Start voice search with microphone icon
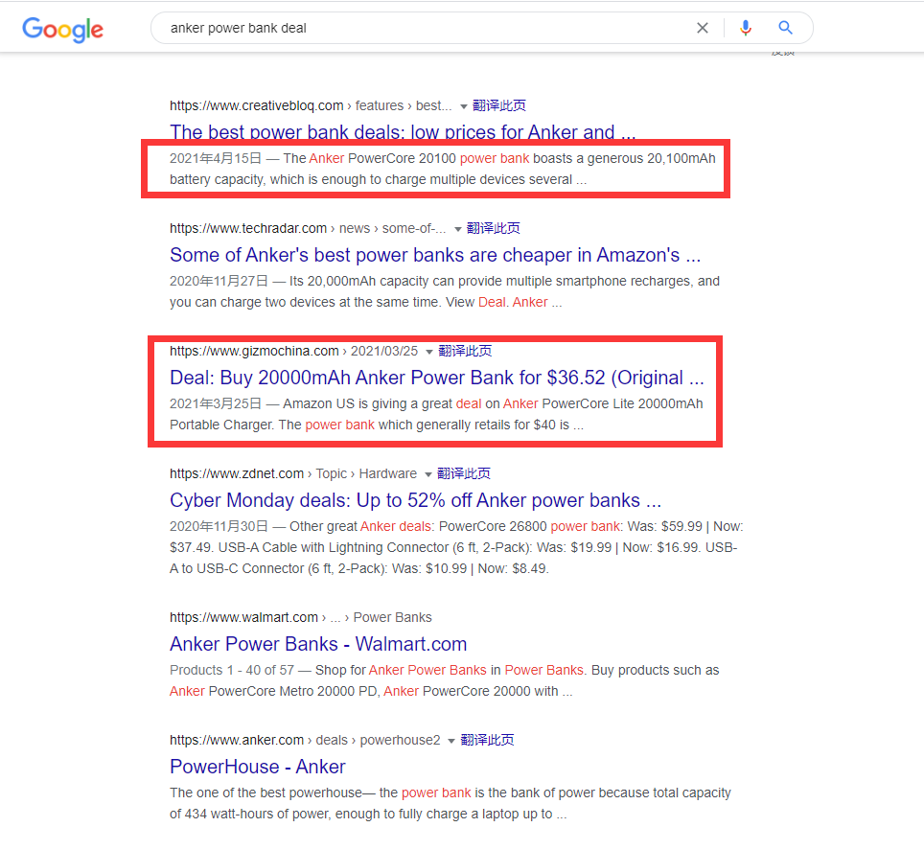This screenshot has height=850, width=924. pos(746,28)
